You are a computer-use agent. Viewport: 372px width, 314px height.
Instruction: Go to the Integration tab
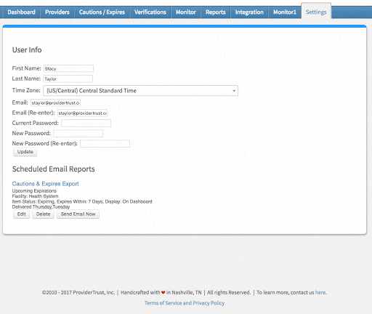[x=249, y=12]
